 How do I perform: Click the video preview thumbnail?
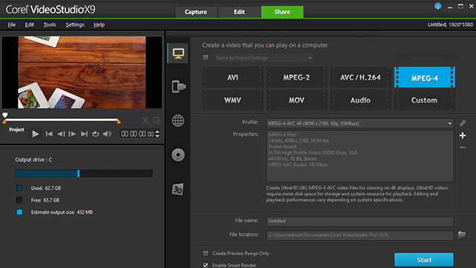tap(82, 72)
